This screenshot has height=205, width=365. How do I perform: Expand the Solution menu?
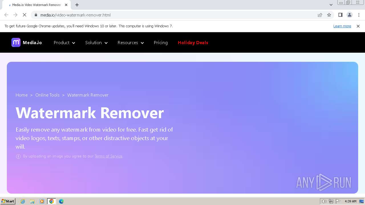(x=96, y=42)
